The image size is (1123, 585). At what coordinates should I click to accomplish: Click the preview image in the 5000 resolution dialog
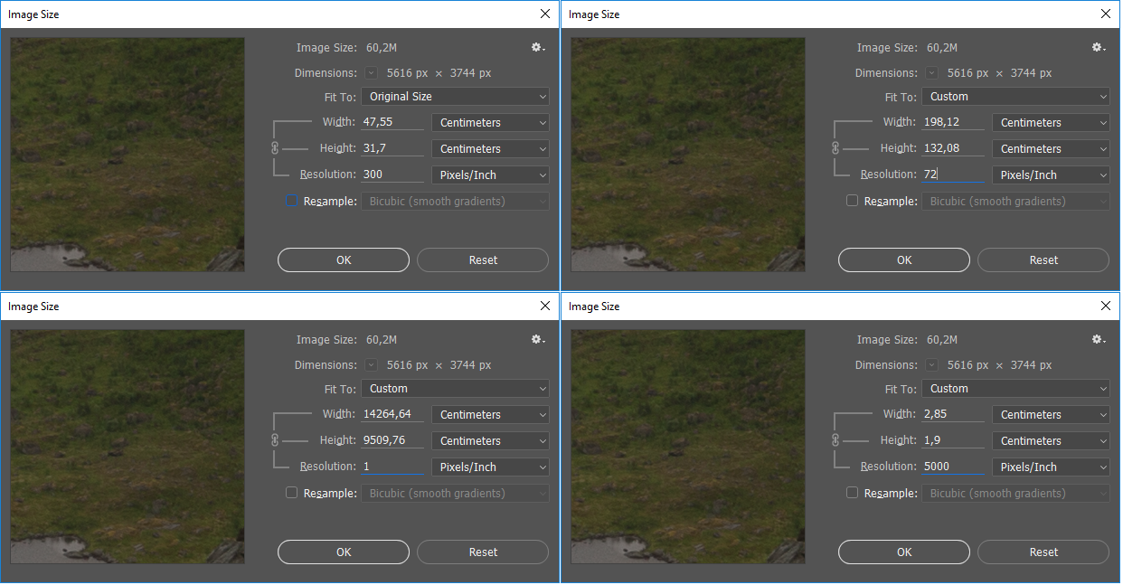click(688, 447)
